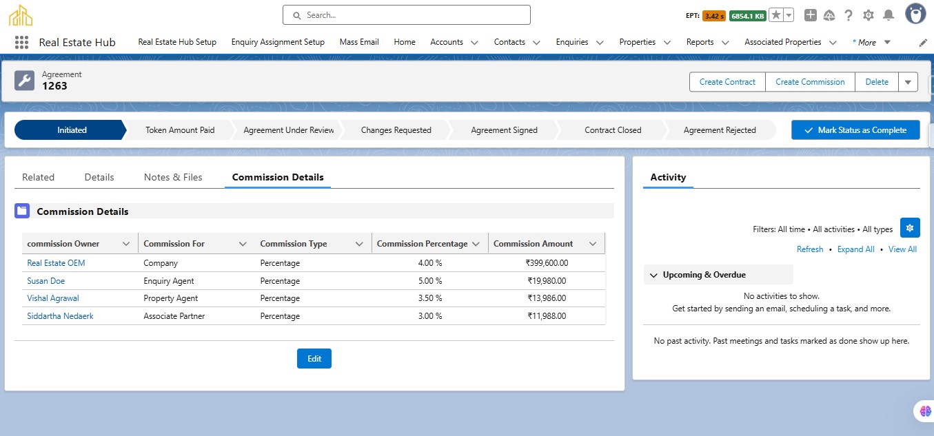Click the Create Commission button

[x=810, y=82]
